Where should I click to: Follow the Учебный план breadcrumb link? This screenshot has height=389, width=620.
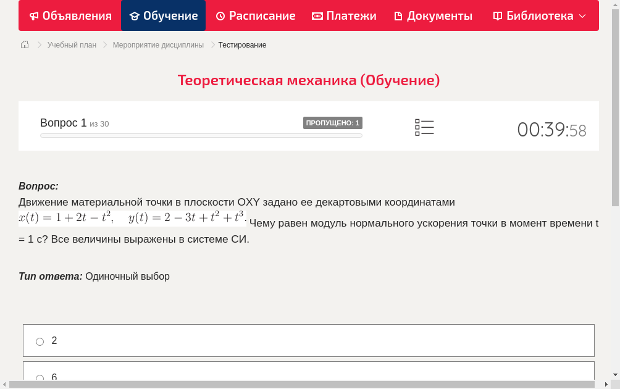[x=72, y=44]
